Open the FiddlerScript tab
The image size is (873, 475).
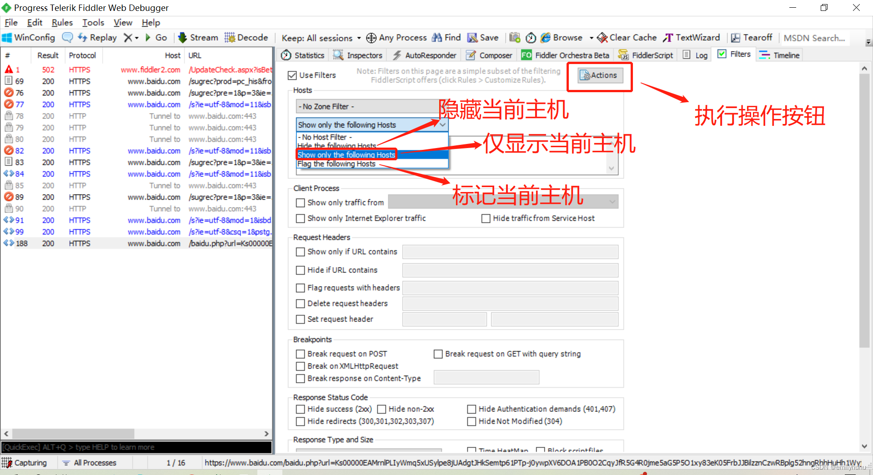click(646, 55)
